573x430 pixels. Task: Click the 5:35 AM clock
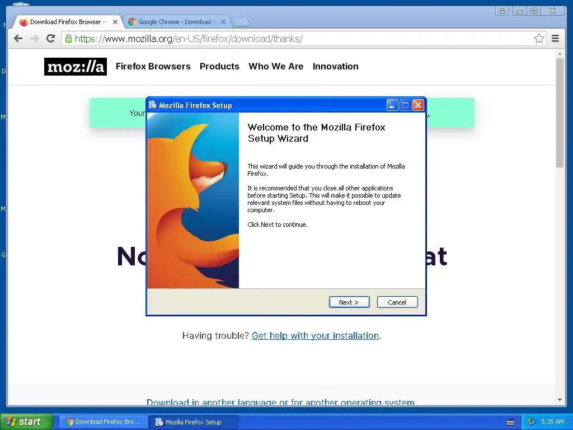(552, 422)
